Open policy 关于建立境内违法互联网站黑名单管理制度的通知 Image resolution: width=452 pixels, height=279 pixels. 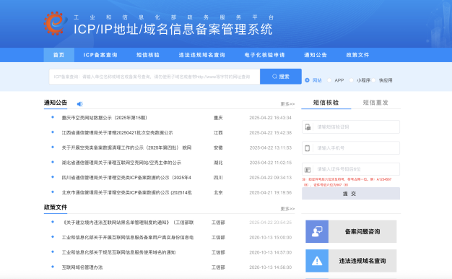tap(128, 223)
